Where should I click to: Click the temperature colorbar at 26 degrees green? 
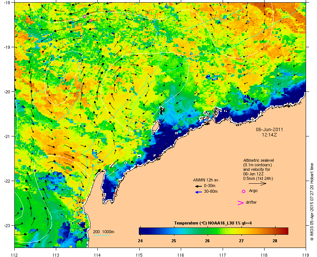click(x=208, y=231)
